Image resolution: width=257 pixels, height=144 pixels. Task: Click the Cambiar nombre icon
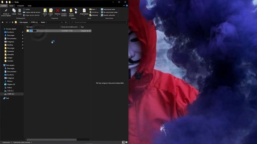[64, 11]
